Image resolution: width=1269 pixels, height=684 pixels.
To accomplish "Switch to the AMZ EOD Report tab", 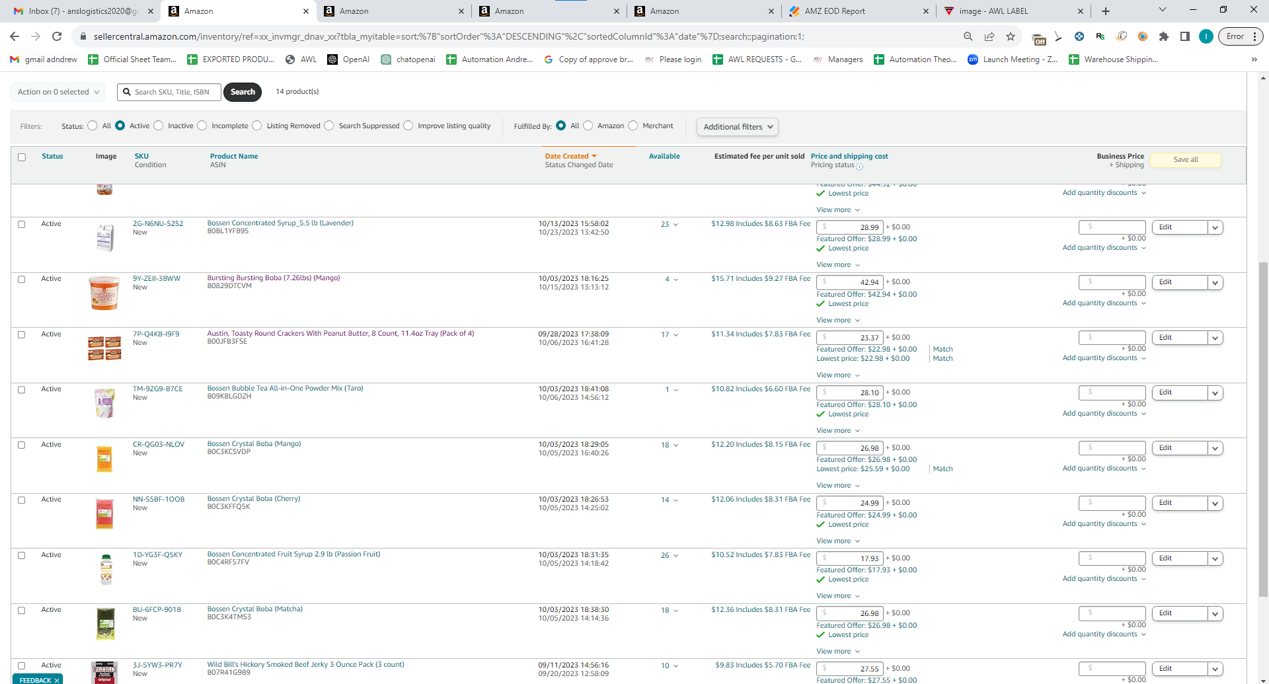I will [x=858, y=11].
